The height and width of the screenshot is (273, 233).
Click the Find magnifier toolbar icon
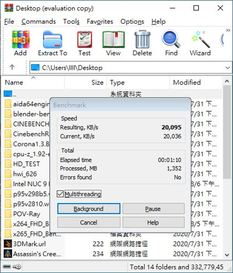point(171,39)
